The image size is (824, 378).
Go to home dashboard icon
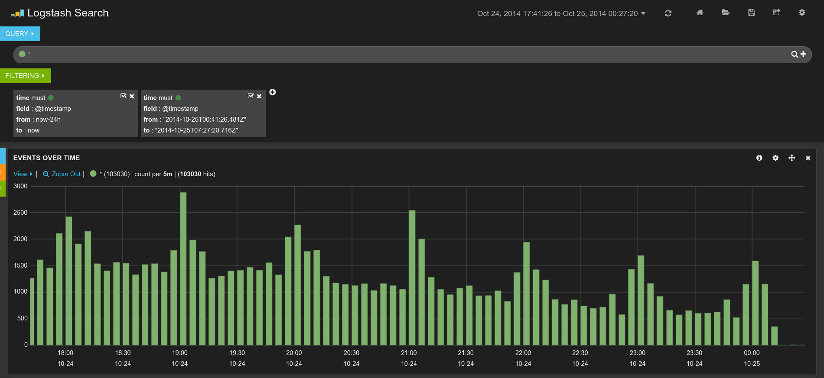[x=700, y=13]
